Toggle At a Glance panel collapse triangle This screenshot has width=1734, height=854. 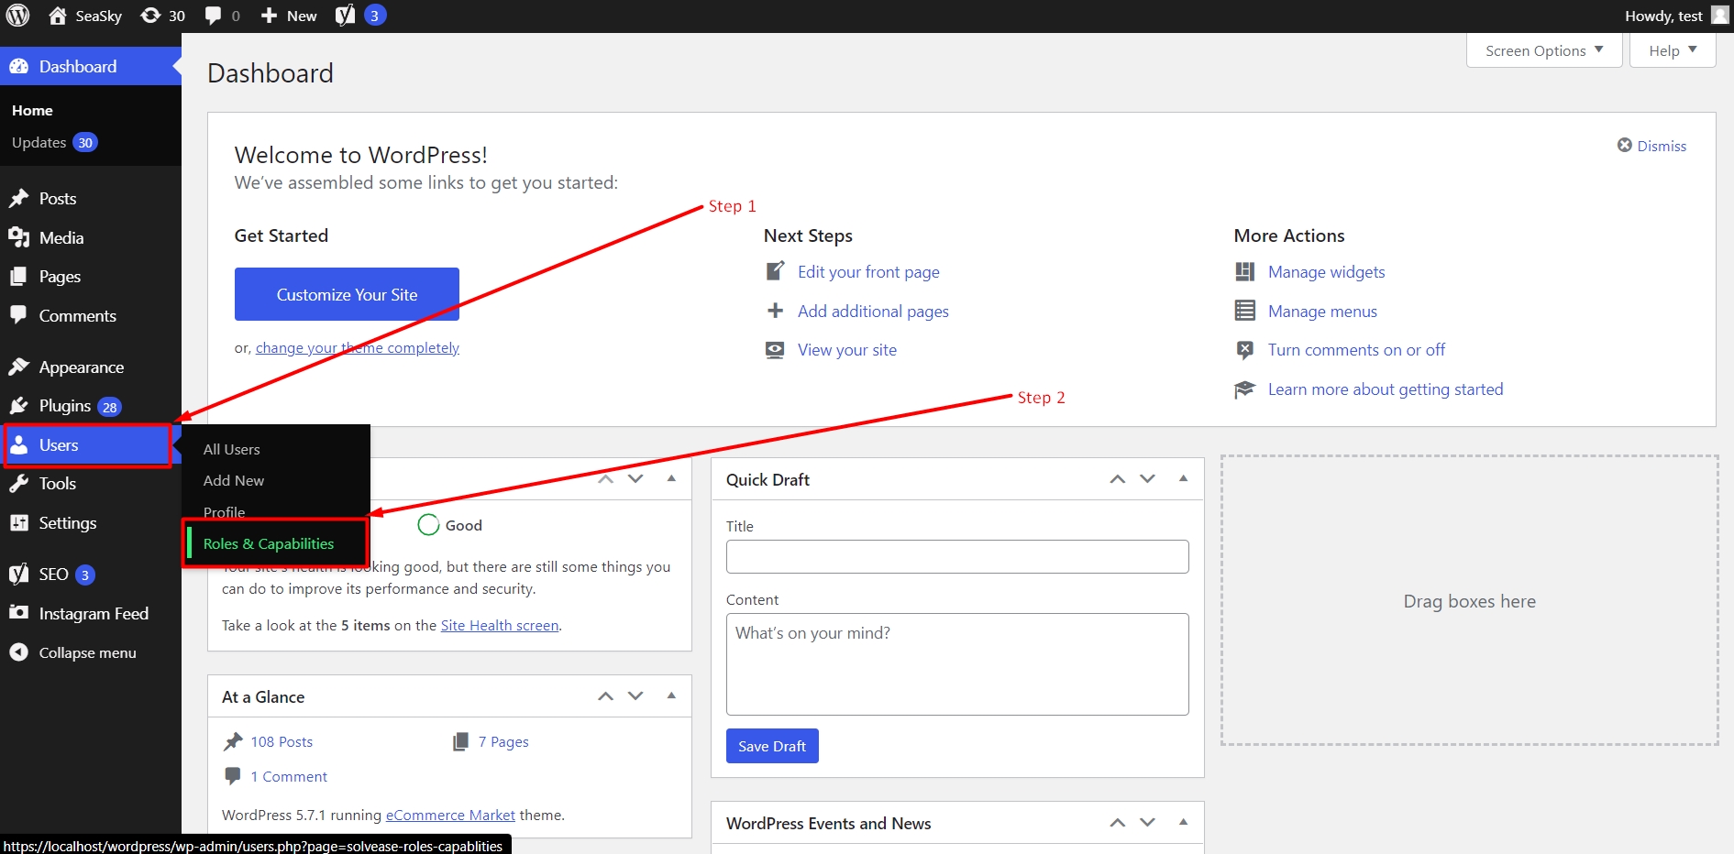[671, 695]
